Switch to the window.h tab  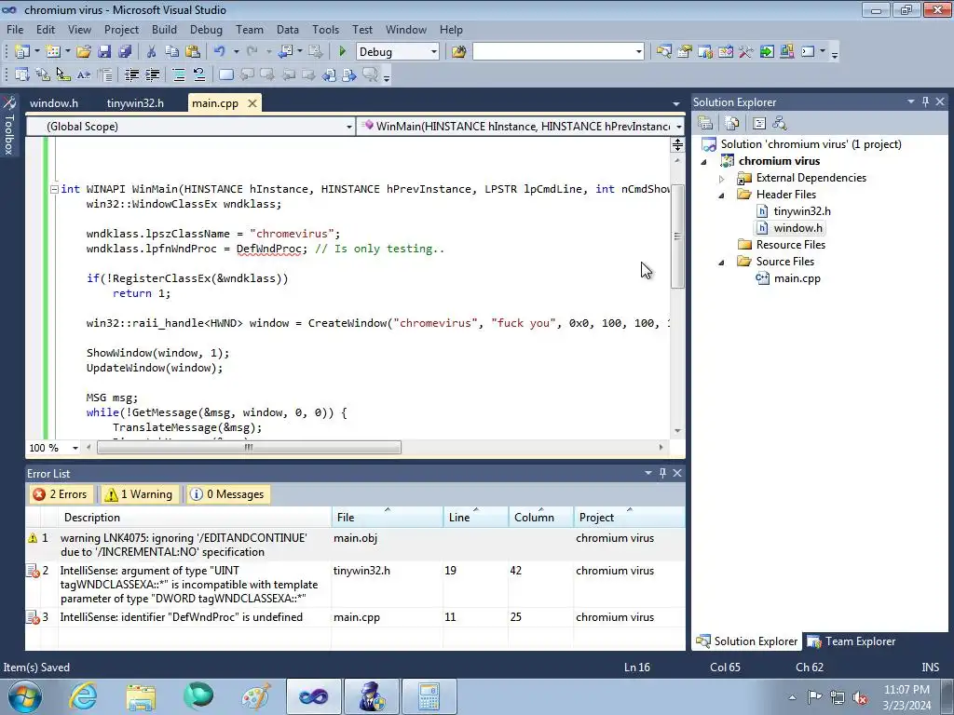pos(54,103)
